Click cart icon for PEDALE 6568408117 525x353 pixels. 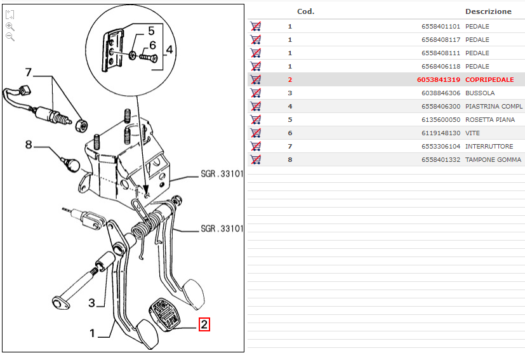pyautogui.click(x=256, y=40)
